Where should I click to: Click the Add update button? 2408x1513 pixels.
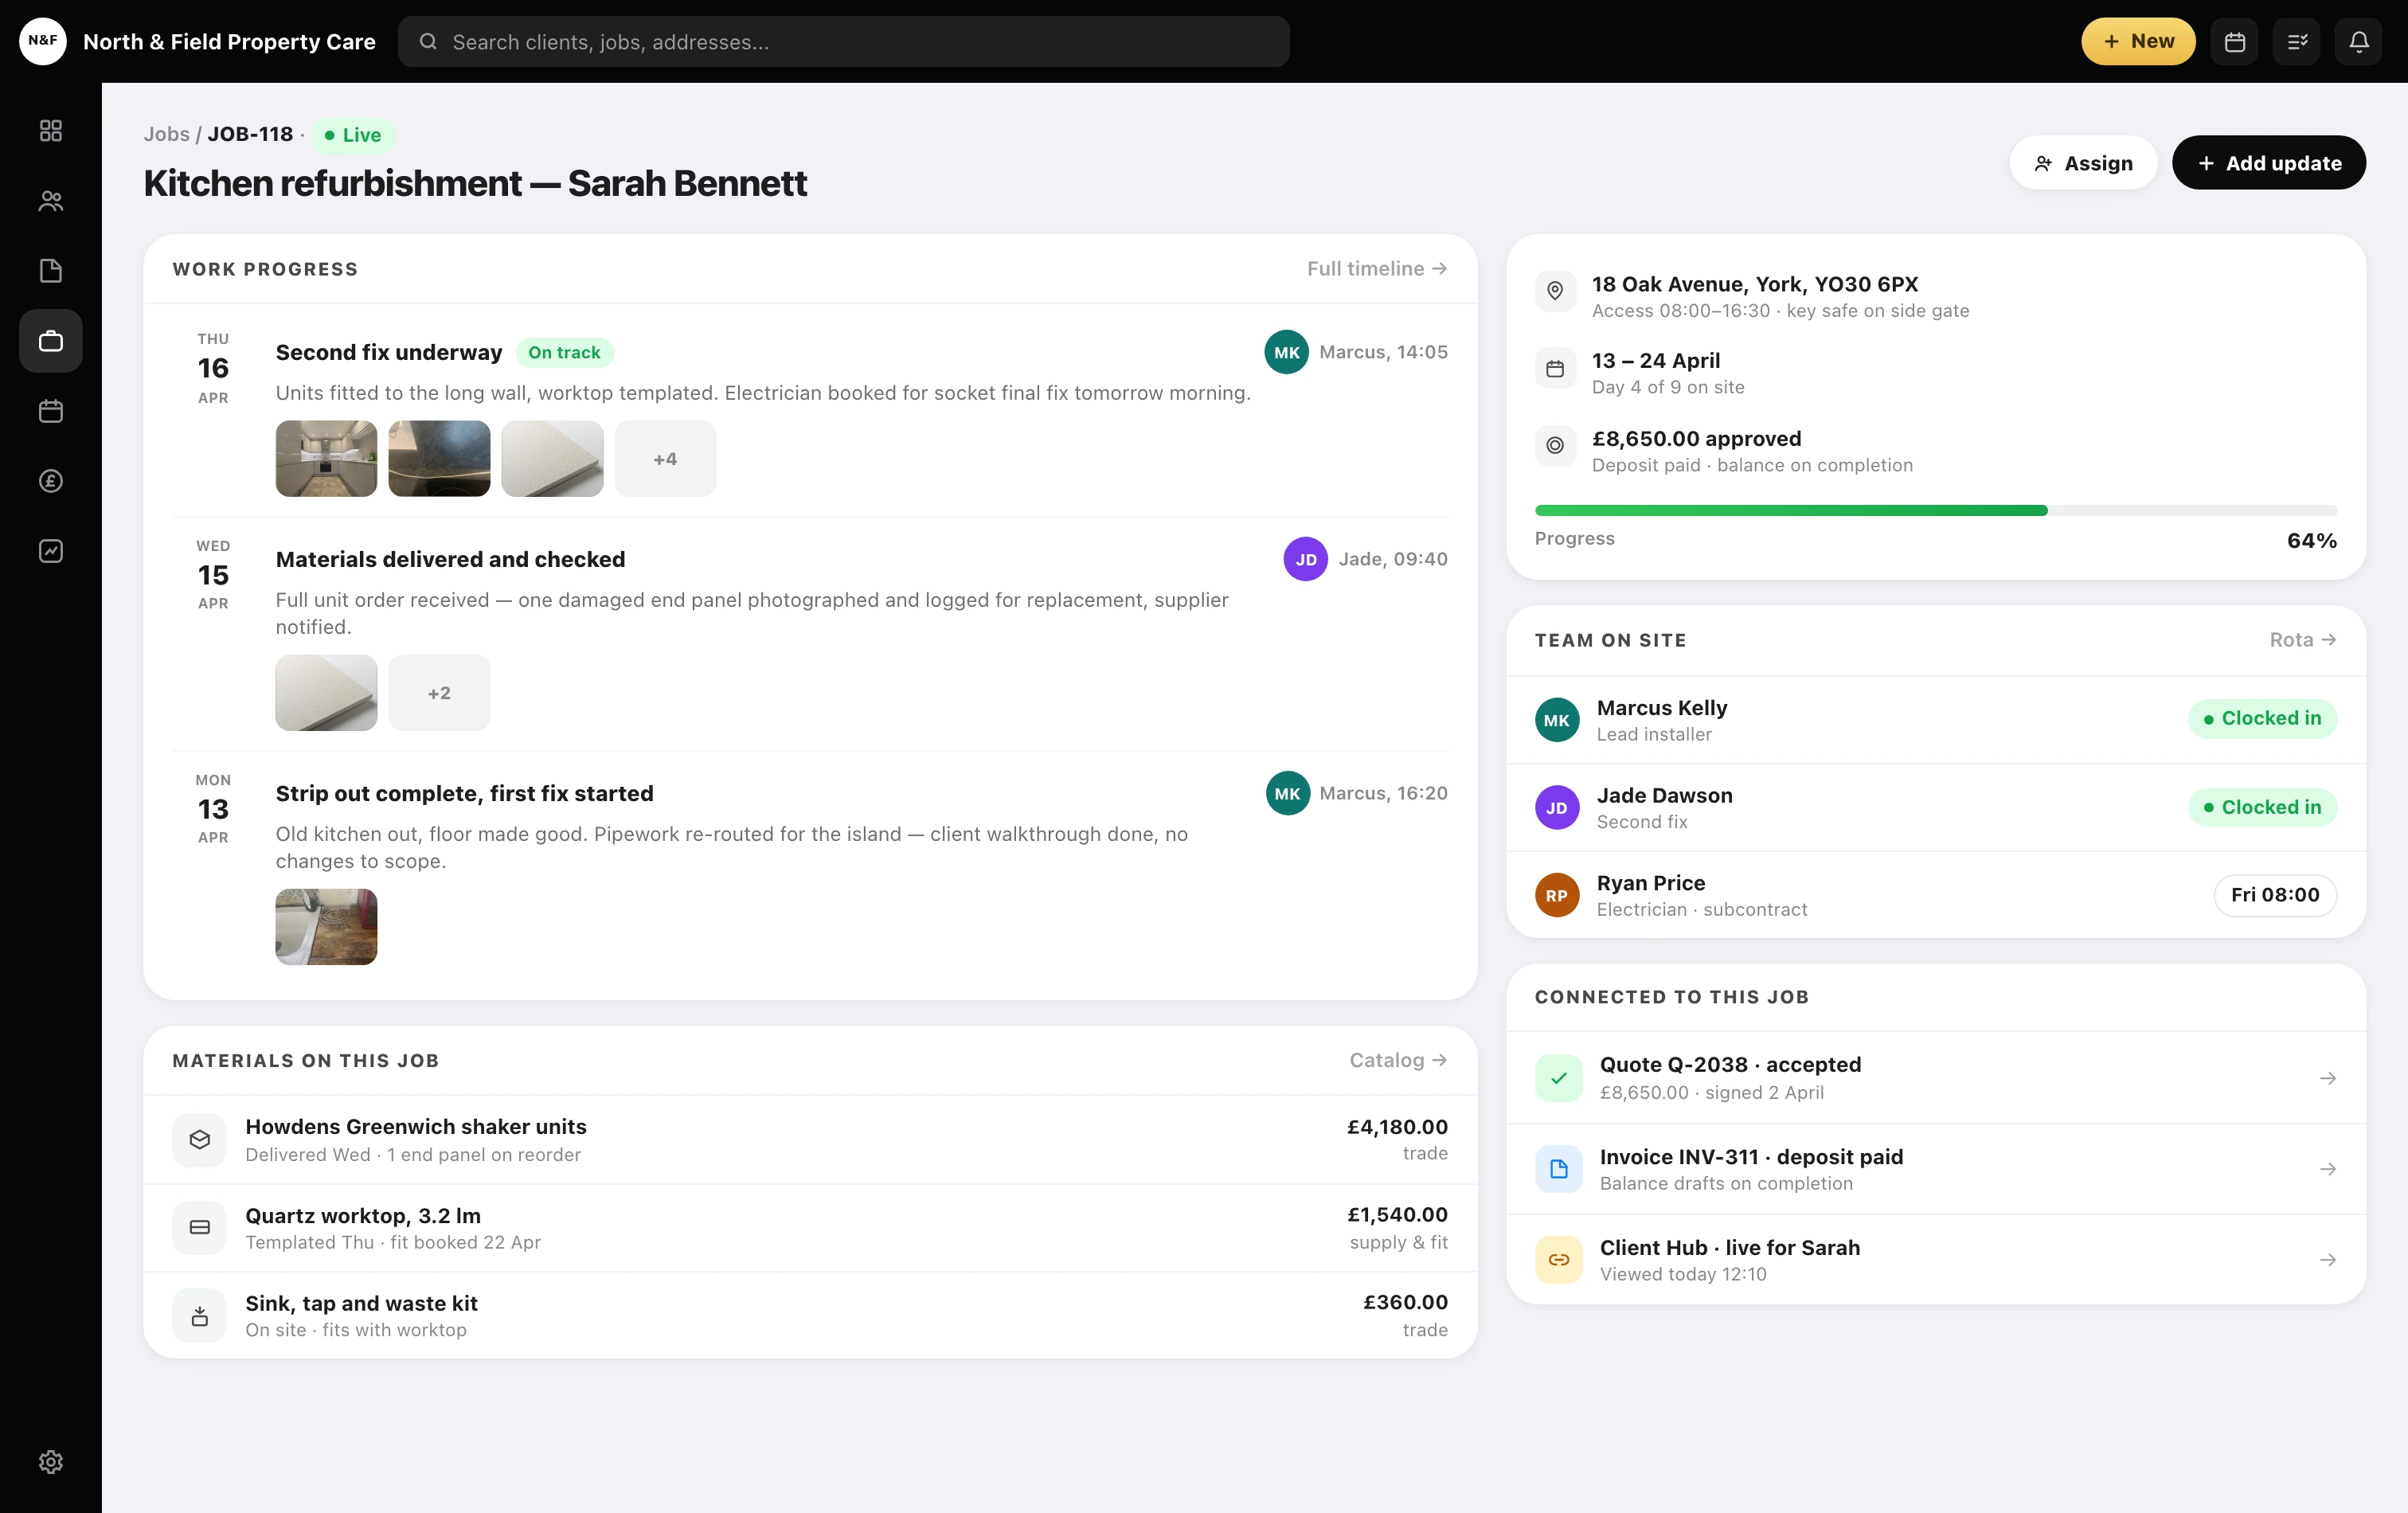click(2269, 162)
